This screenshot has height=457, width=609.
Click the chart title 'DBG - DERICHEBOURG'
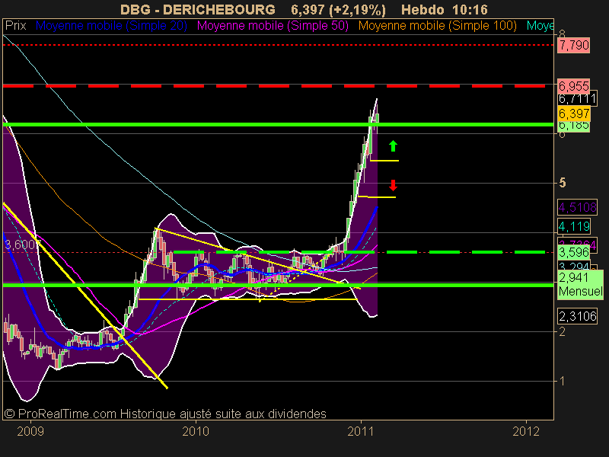[x=198, y=9]
